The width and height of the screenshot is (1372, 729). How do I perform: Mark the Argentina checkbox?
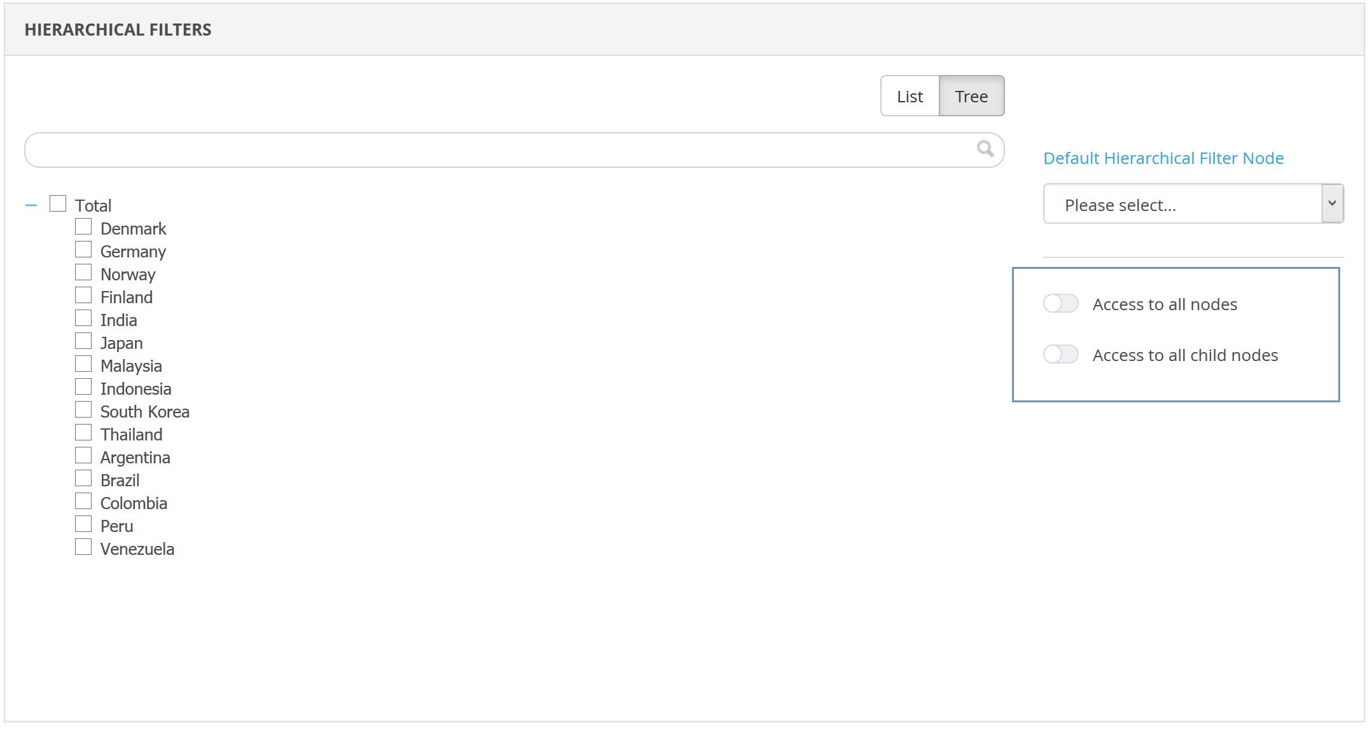click(x=83, y=456)
